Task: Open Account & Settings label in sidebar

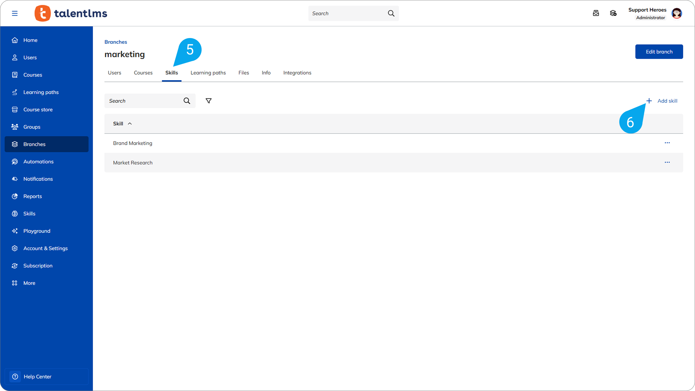Action: 46,248
